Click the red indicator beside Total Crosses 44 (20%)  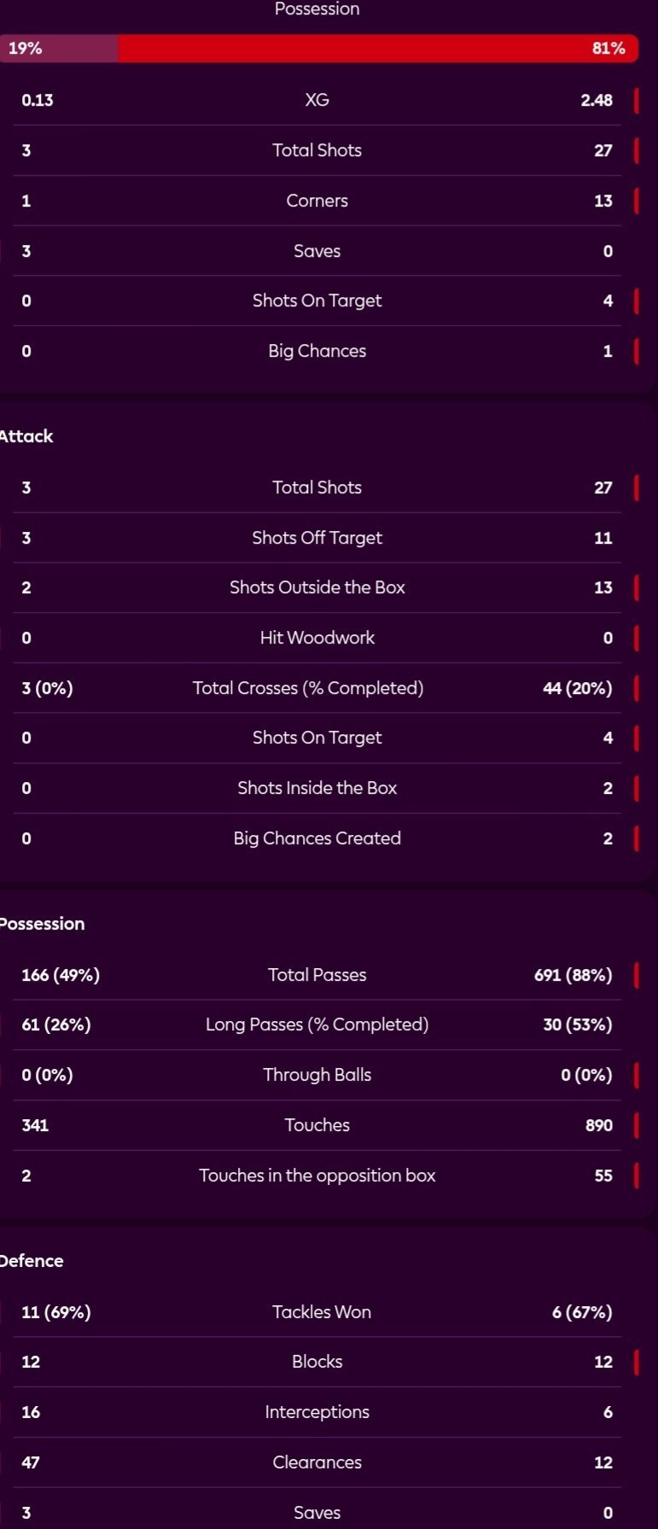click(x=636, y=688)
